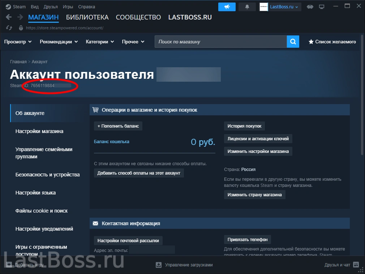Switch to the БИБЛИОТЕКА tab
The height and width of the screenshot is (274, 365).
coord(87,17)
